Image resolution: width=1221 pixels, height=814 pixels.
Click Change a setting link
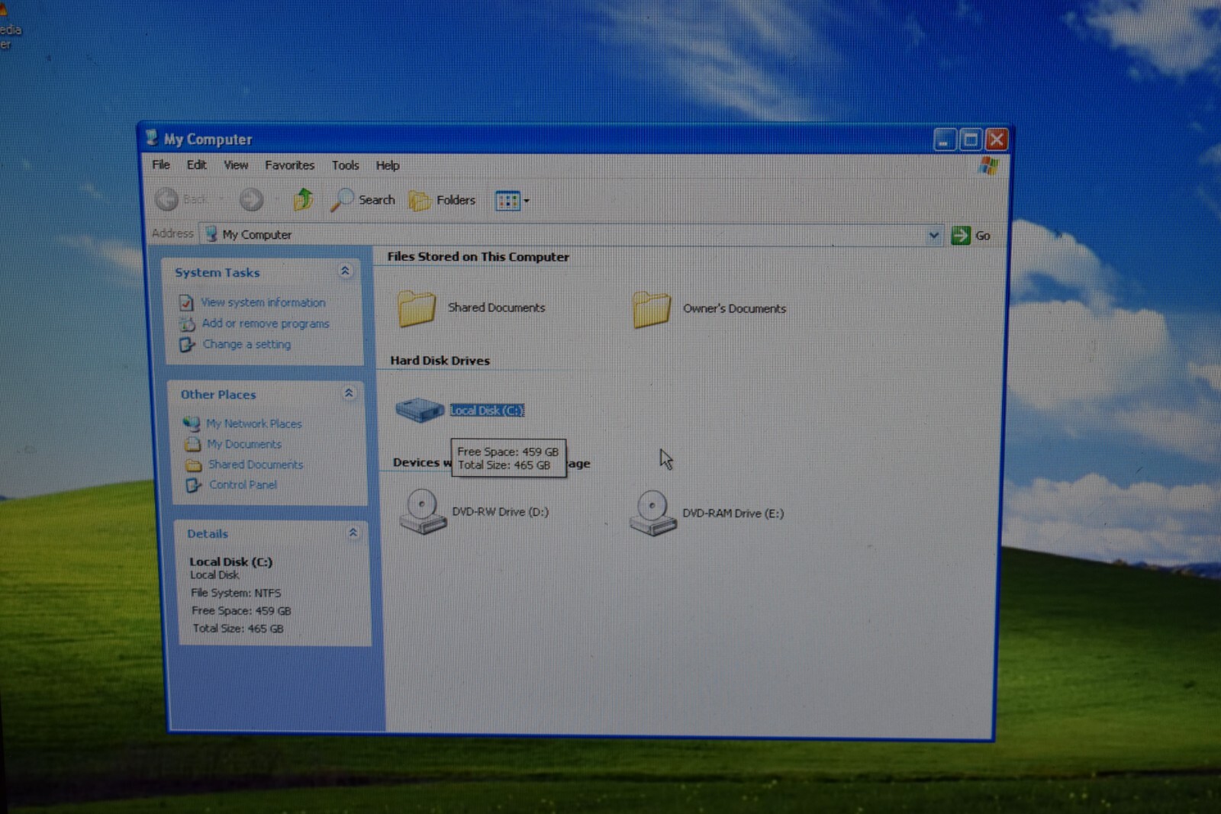(x=246, y=344)
